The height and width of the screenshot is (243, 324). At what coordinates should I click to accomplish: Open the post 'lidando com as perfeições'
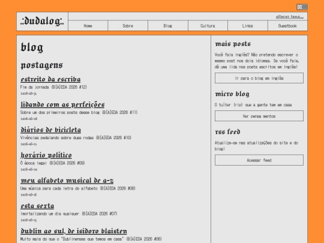(x=62, y=104)
